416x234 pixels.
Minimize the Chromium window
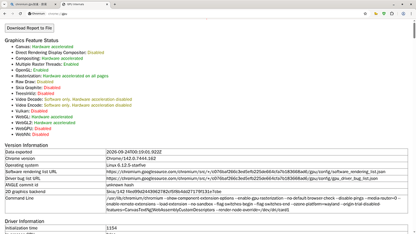(x=394, y=4)
